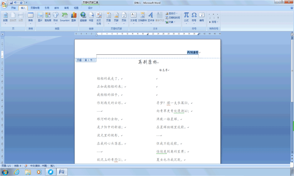This screenshot has width=294, height=176.
Task: Click the 签名行 signature line button
Action: click(x=171, y=13)
